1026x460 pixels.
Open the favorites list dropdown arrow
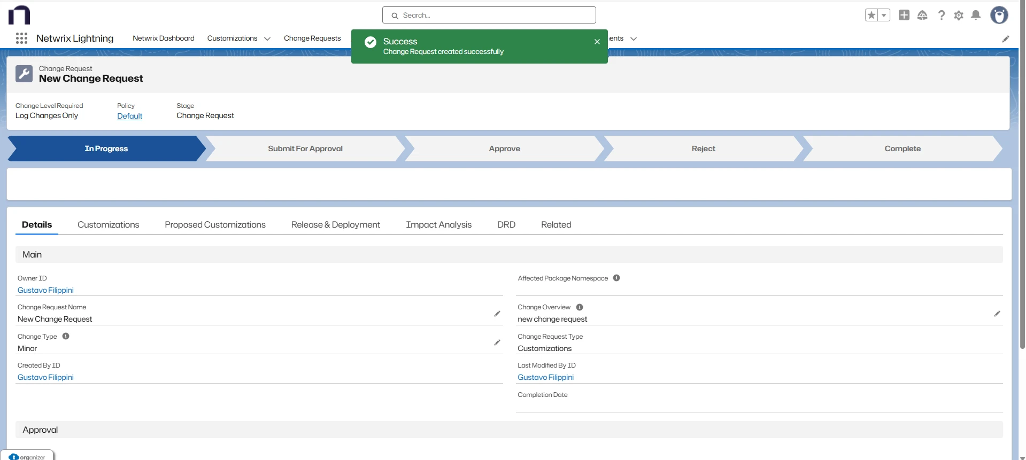pyautogui.click(x=884, y=15)
